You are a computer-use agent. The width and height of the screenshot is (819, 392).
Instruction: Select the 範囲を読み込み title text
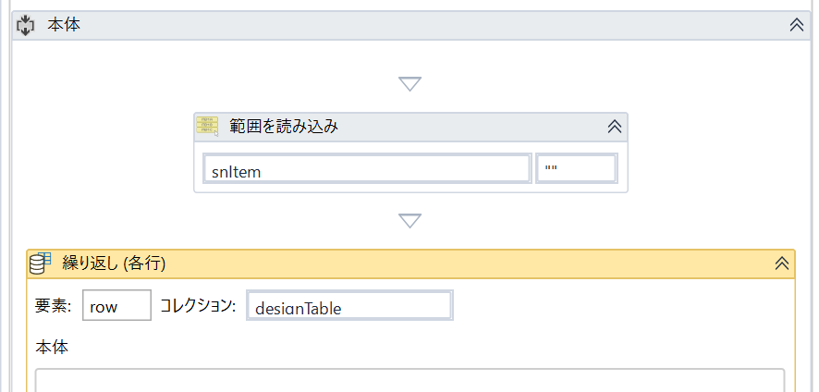click(283, 127)
